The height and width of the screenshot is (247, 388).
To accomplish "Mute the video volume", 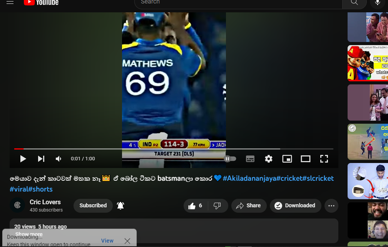I will (59, 159).
